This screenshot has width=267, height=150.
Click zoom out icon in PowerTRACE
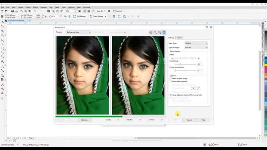click(155, 32)
